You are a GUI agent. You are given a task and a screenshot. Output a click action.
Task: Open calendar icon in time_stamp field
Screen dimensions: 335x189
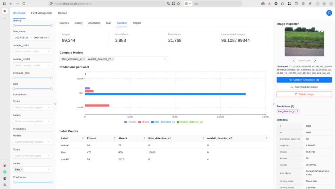(49, 38)
